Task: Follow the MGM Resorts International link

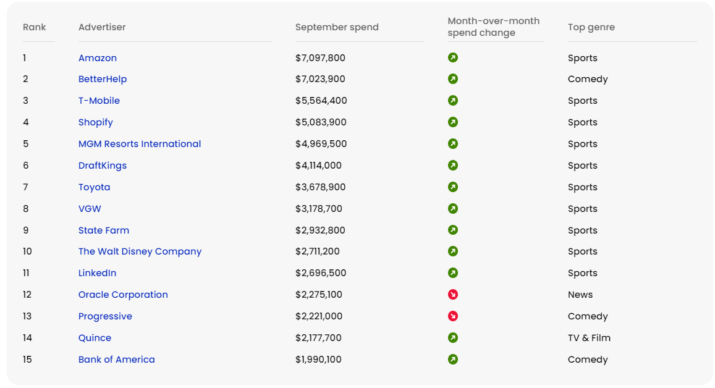Action: pyautogui.click(x=140, y=144)
